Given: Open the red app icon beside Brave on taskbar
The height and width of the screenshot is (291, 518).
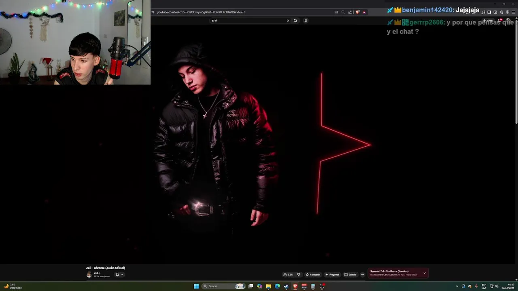Looking at the screenshot, I should 304,286.
